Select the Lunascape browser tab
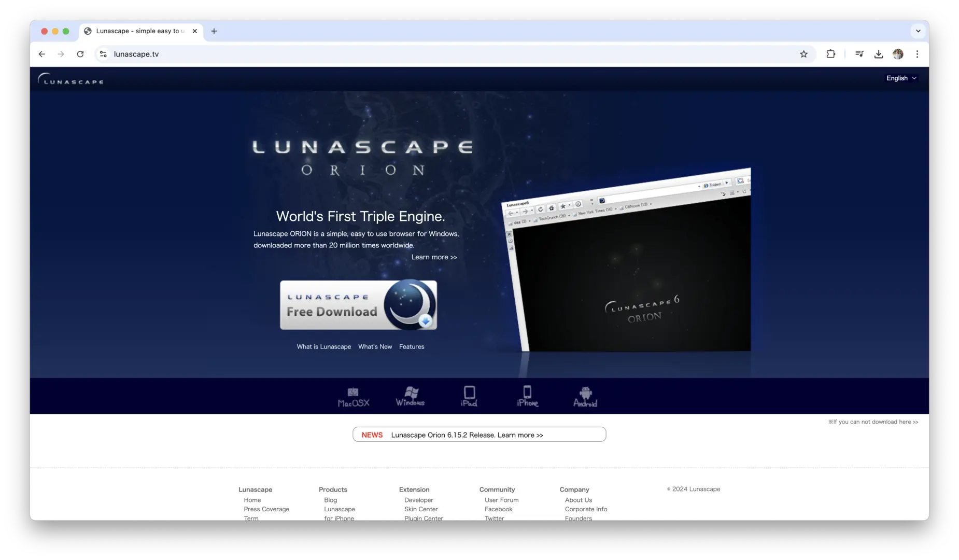 (x=141, y=31)
